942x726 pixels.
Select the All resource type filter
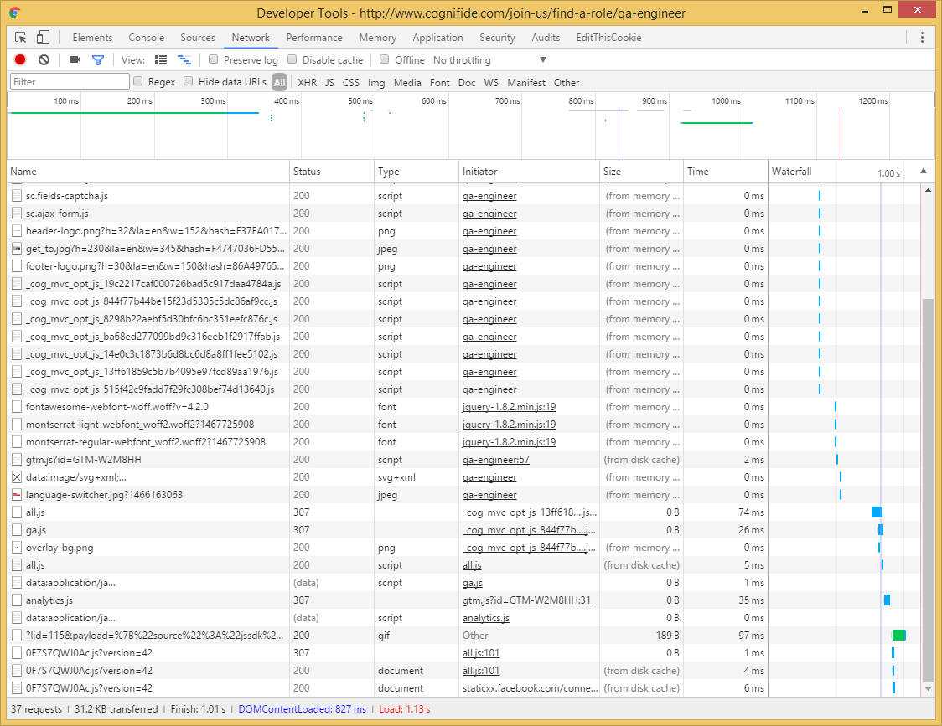pos(279,82)
